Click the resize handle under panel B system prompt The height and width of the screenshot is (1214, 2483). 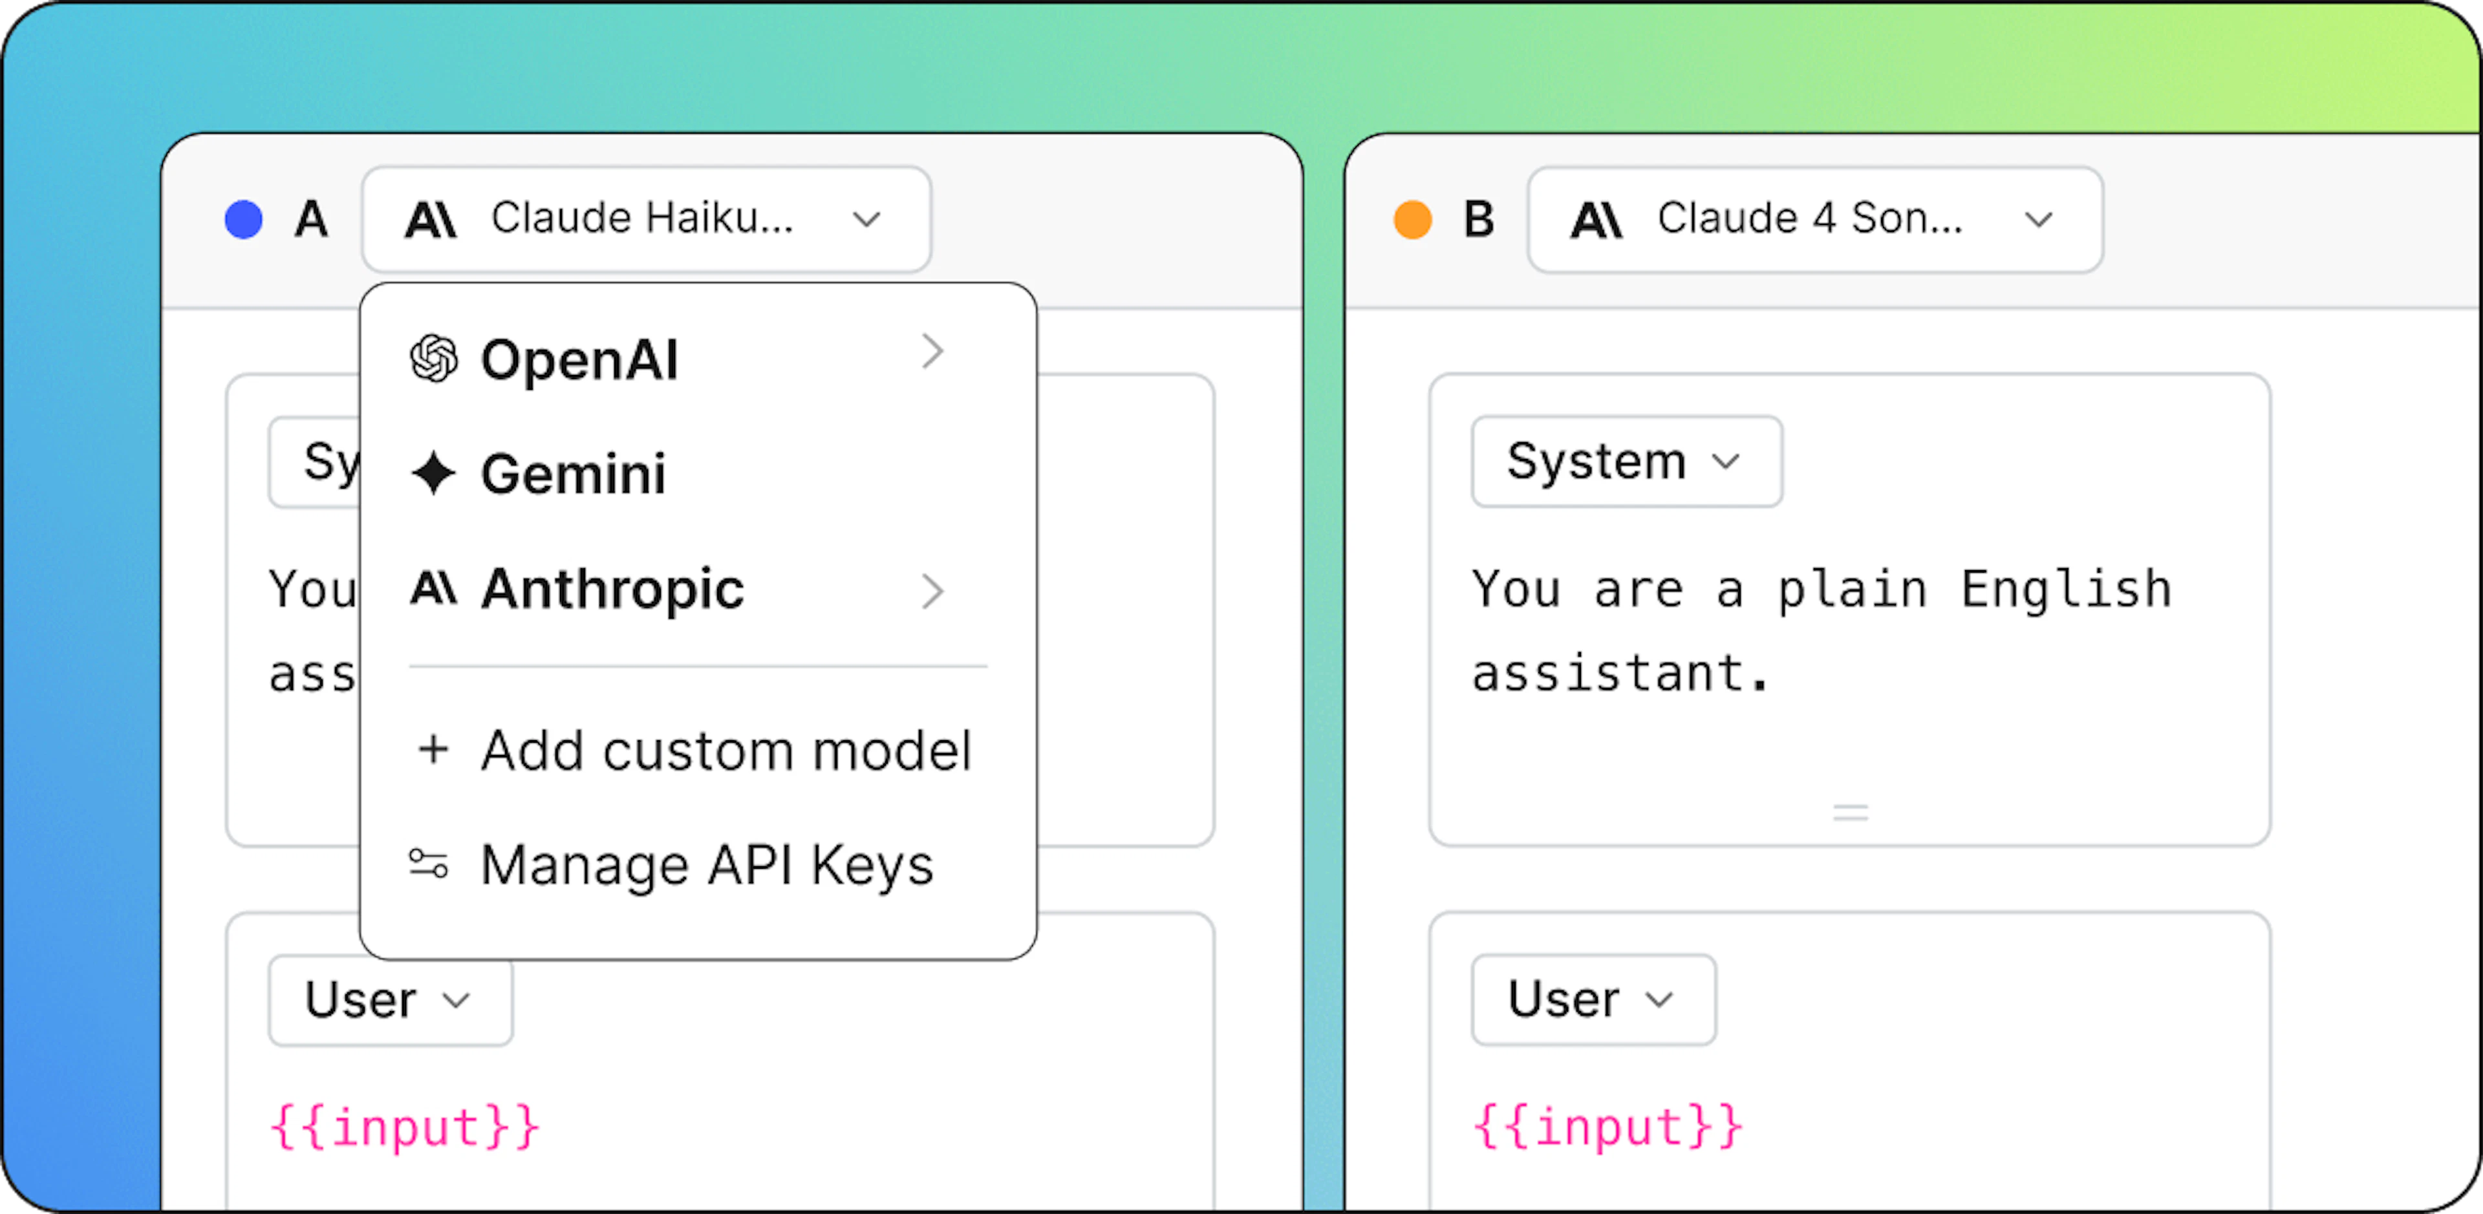[1851, 813]
